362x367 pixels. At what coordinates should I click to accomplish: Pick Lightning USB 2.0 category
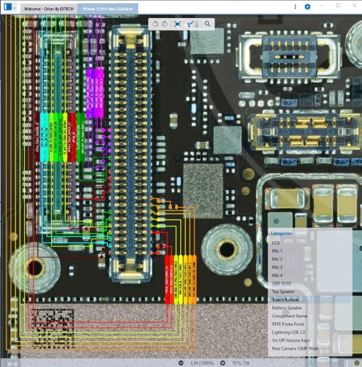click(288, 332)
